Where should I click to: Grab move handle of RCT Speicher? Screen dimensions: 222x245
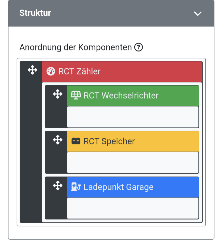click(58, 140)
